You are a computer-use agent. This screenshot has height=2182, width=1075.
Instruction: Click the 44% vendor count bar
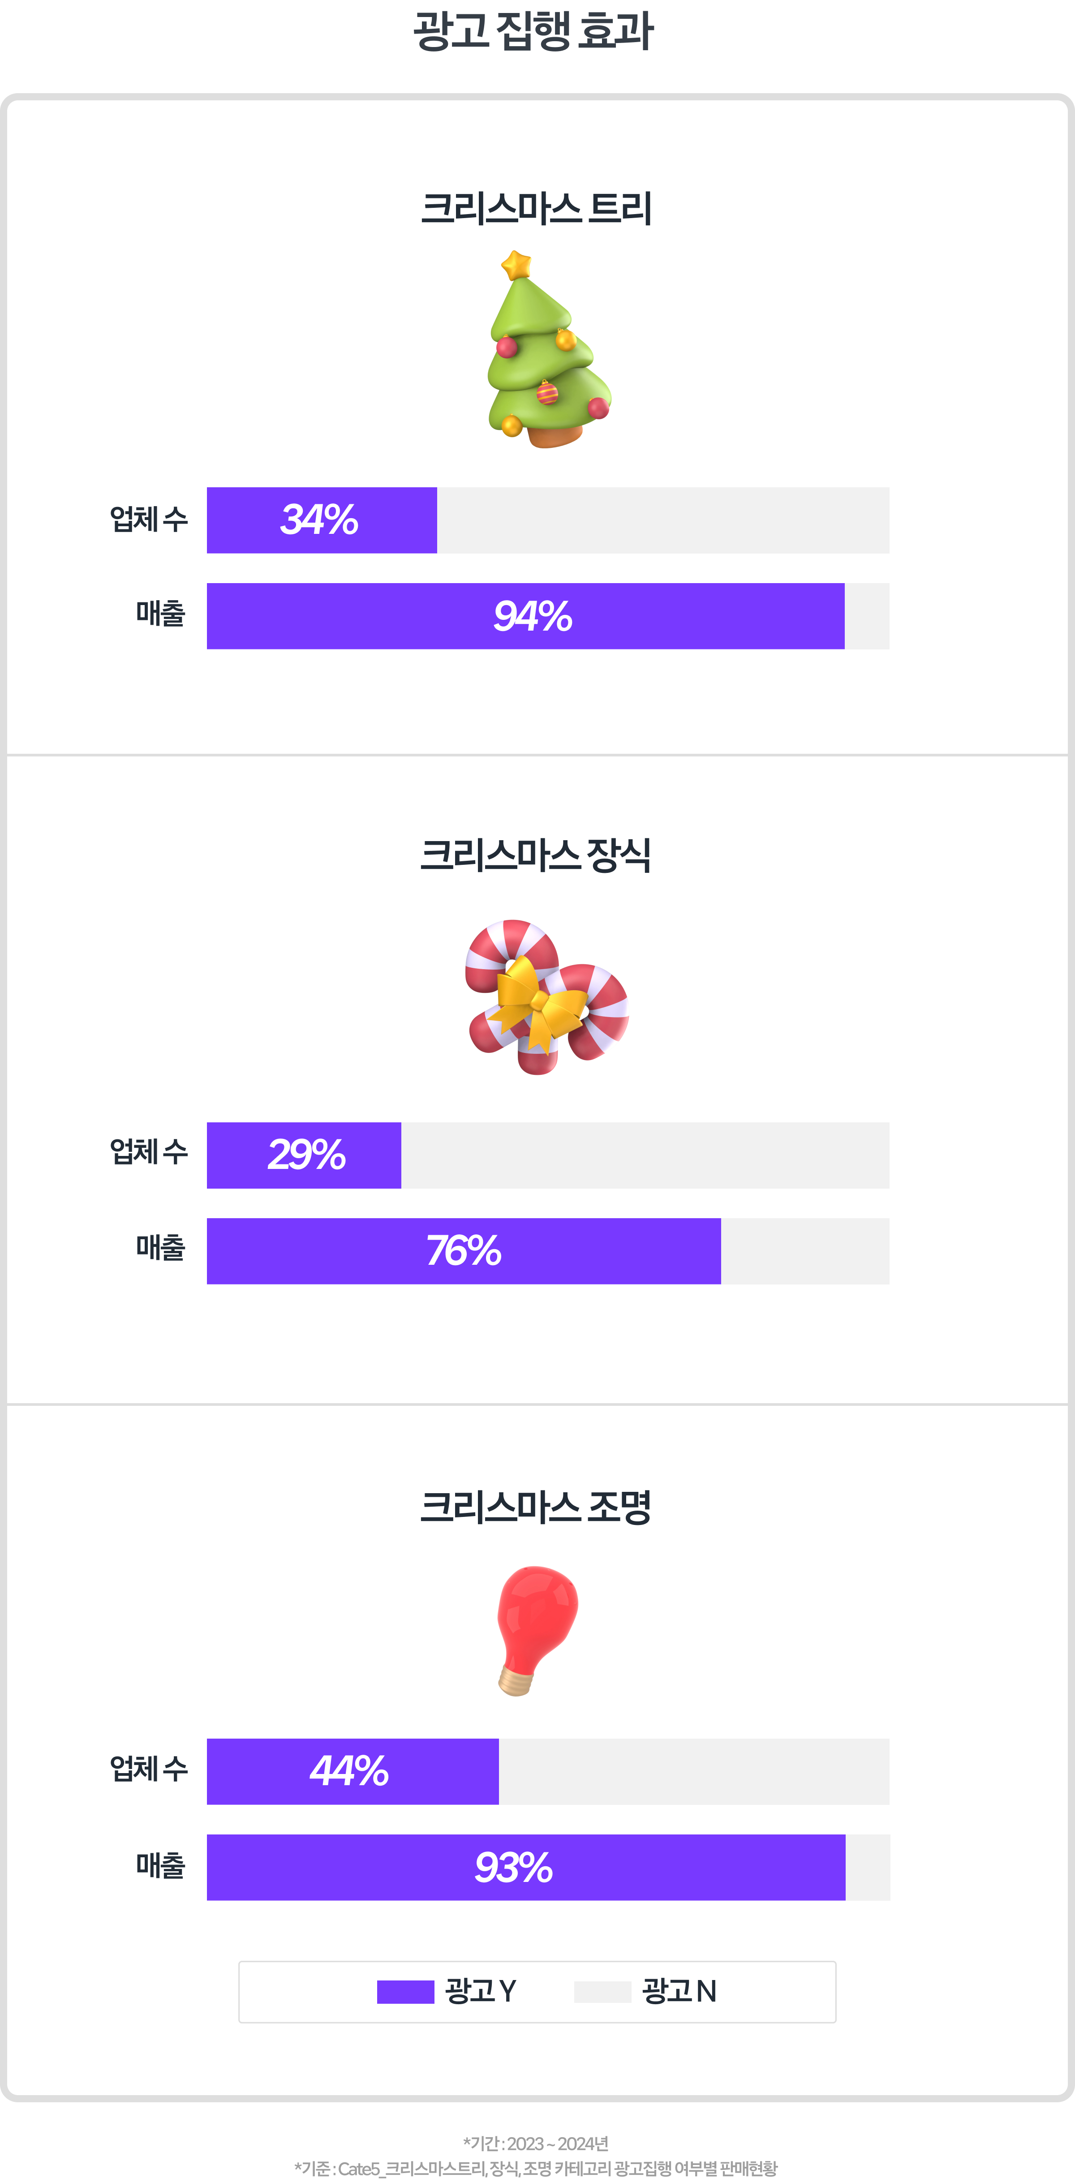(x=353, y=1771)
